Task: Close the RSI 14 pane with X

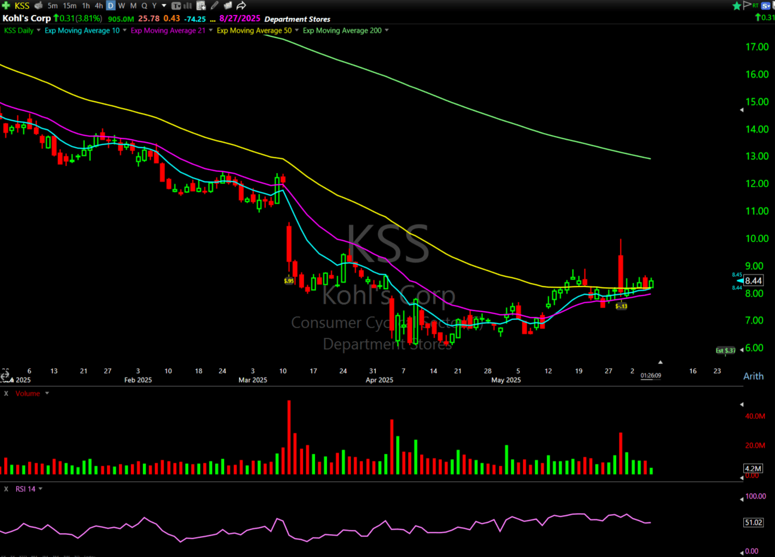Action: pyautogui.click(x=6, y=489)
